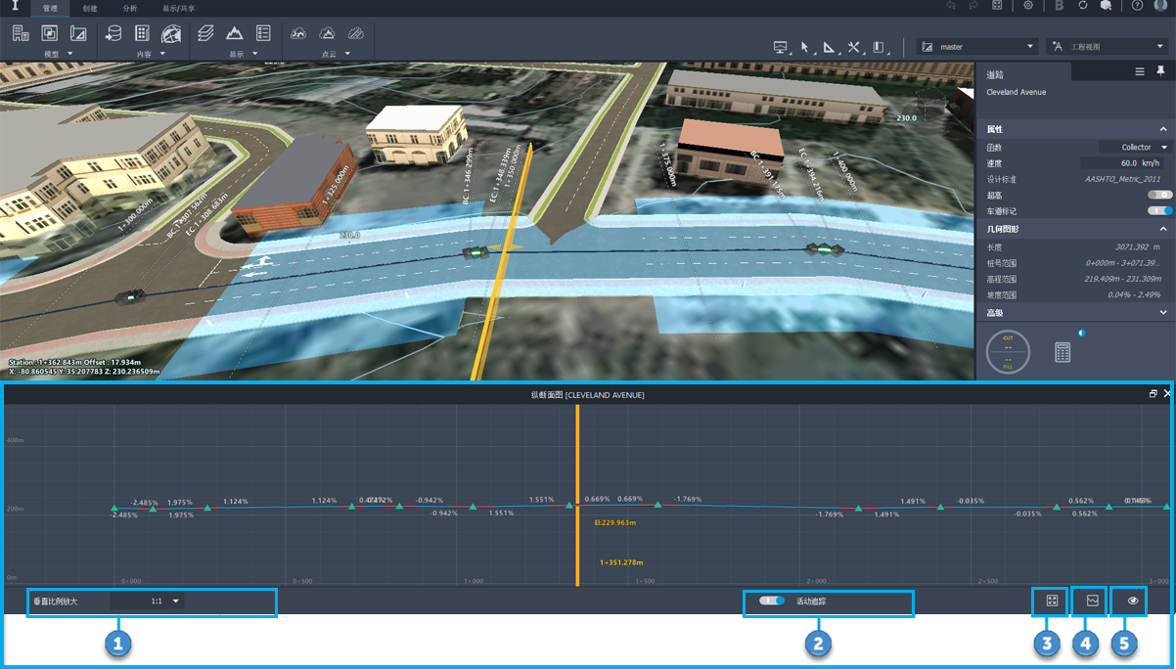Screen dimensions: 1176x669
Task: Expand the 模型 group arrow
Action: click(70, 54)
